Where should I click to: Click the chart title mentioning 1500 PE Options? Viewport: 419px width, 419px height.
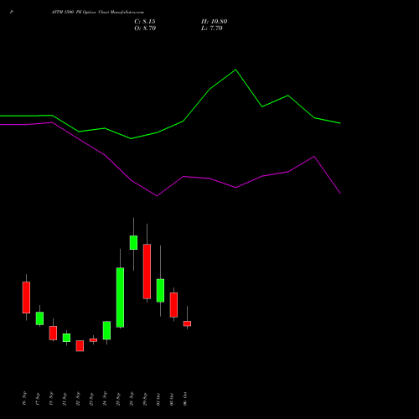pyautogui.click(x=98, y=13)
